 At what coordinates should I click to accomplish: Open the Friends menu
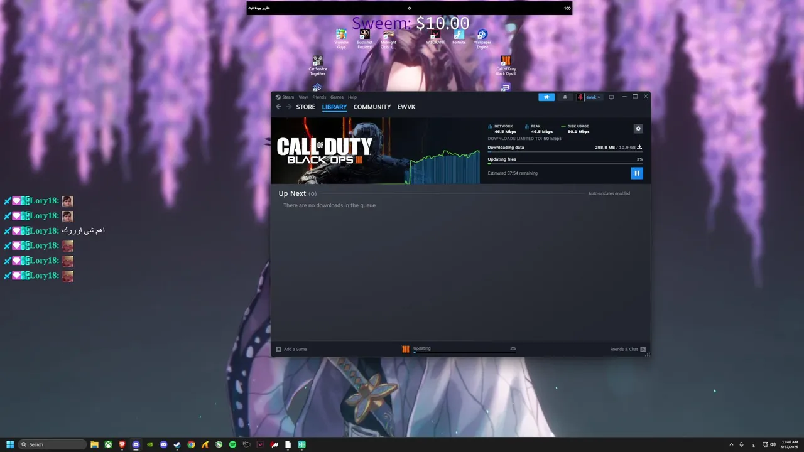coord(319,97)
